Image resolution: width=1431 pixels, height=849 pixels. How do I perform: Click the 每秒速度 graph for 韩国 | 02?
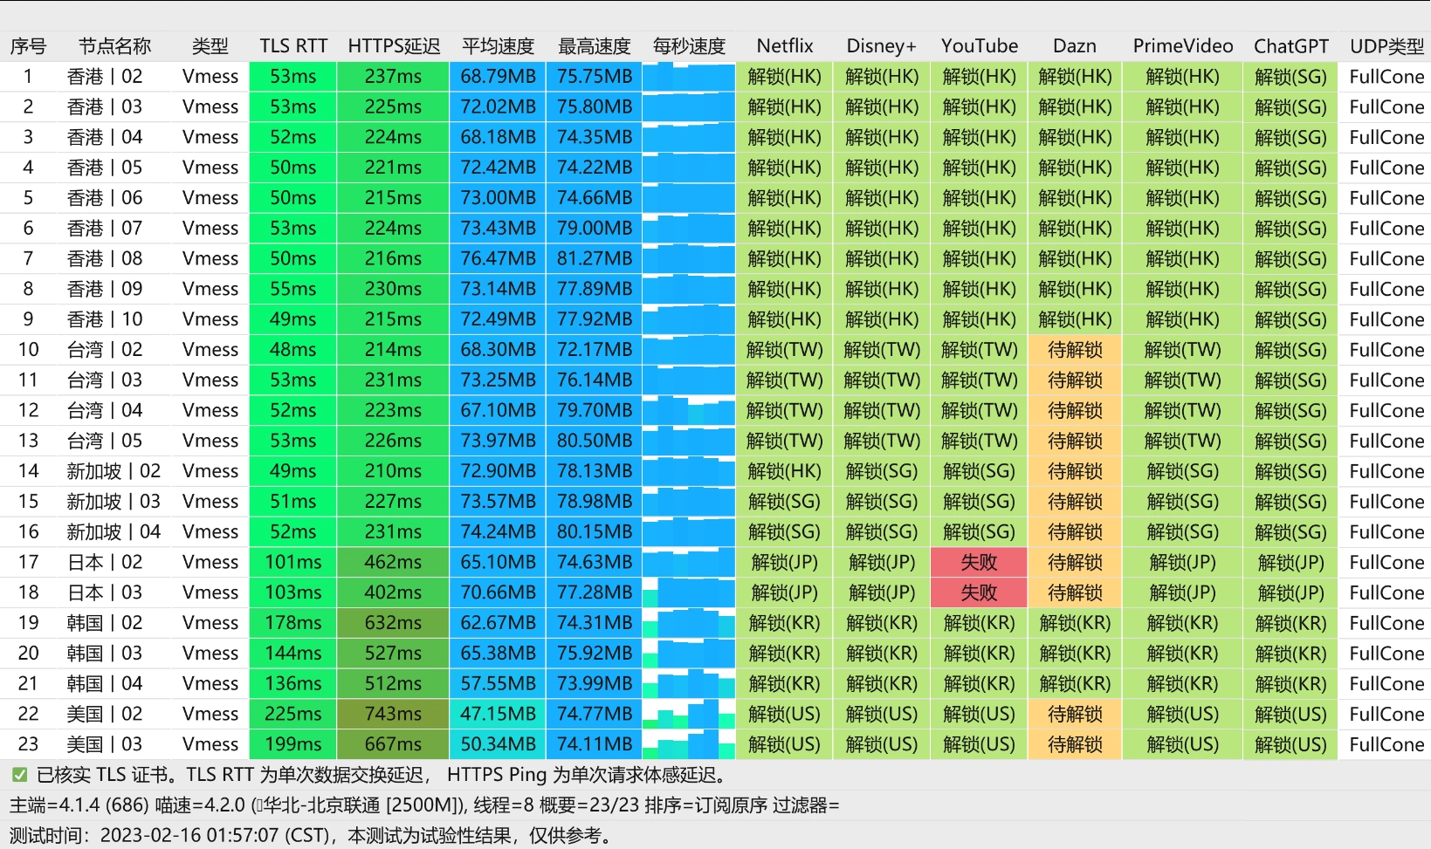[x=689, y=623]
